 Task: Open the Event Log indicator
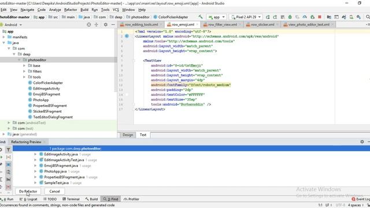361,199
